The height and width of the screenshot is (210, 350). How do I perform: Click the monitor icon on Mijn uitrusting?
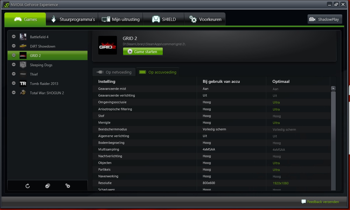click(106, 19)
